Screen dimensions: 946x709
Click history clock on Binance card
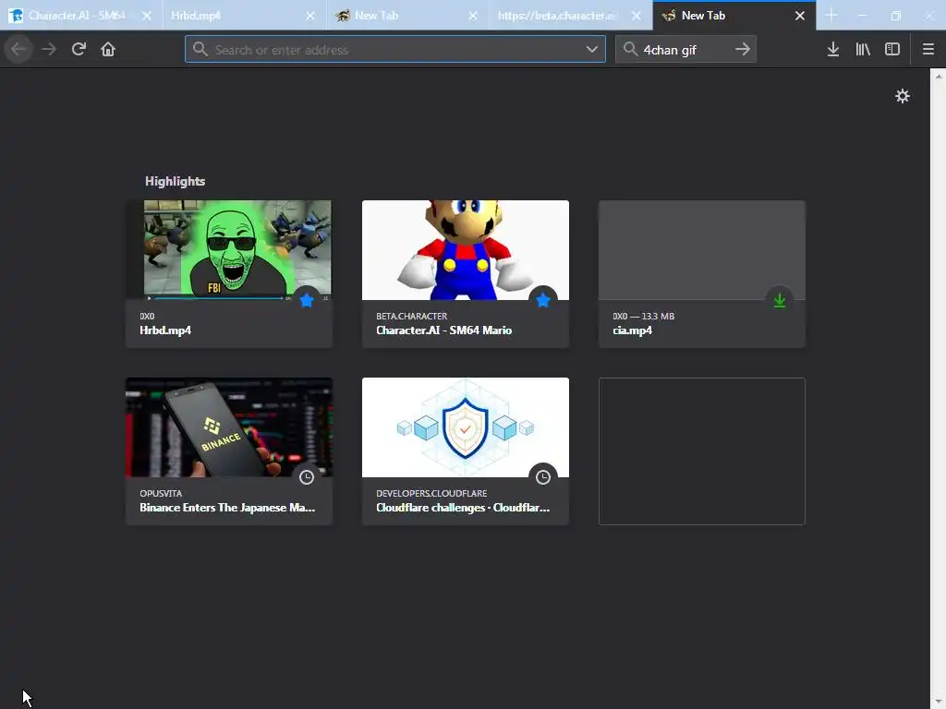pyautogui.click(x=307, y=477)
